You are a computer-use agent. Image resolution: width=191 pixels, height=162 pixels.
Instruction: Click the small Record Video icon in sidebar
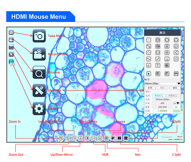11,40
